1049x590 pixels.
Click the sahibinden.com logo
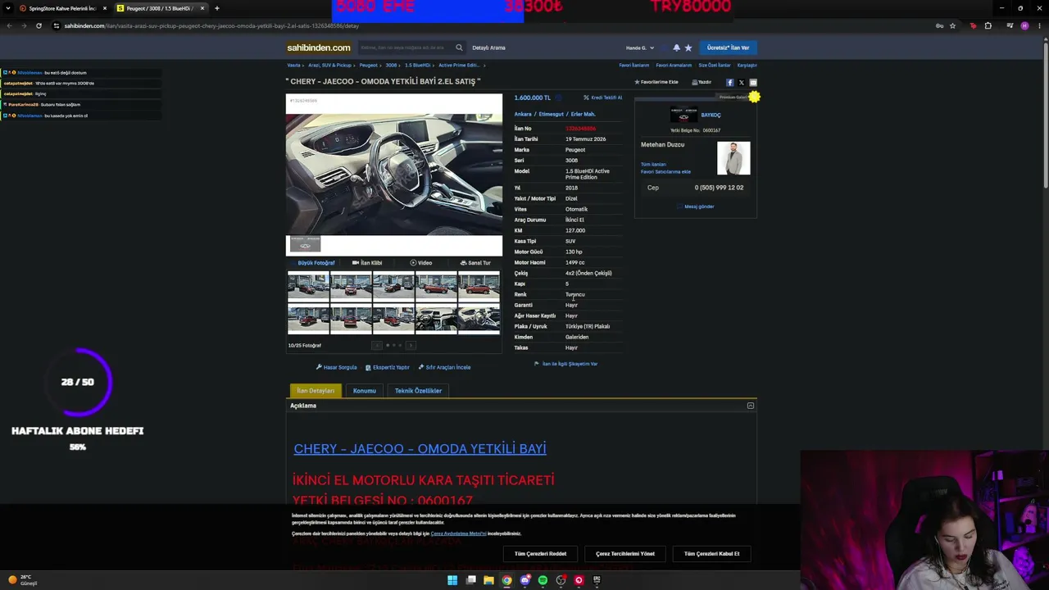tap(319, 48)
